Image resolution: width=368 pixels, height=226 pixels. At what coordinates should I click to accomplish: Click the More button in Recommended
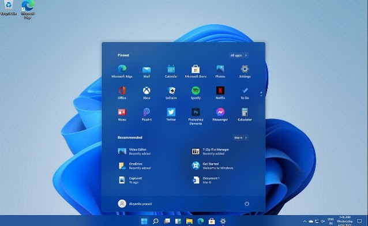click(241, 138)
